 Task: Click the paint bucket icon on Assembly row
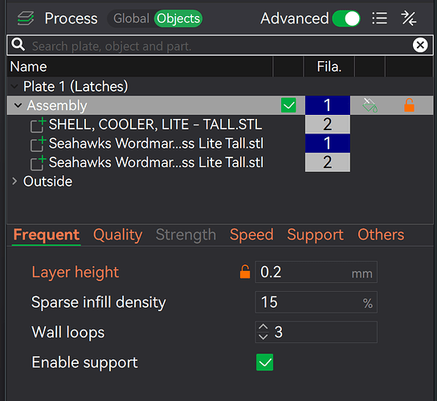(x=370, y=105)
